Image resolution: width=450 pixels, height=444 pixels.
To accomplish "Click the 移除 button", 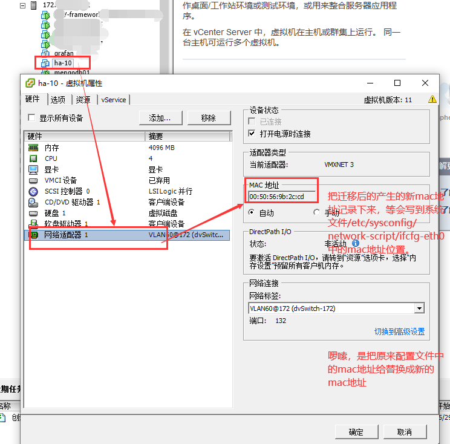I will coord(209,118).
